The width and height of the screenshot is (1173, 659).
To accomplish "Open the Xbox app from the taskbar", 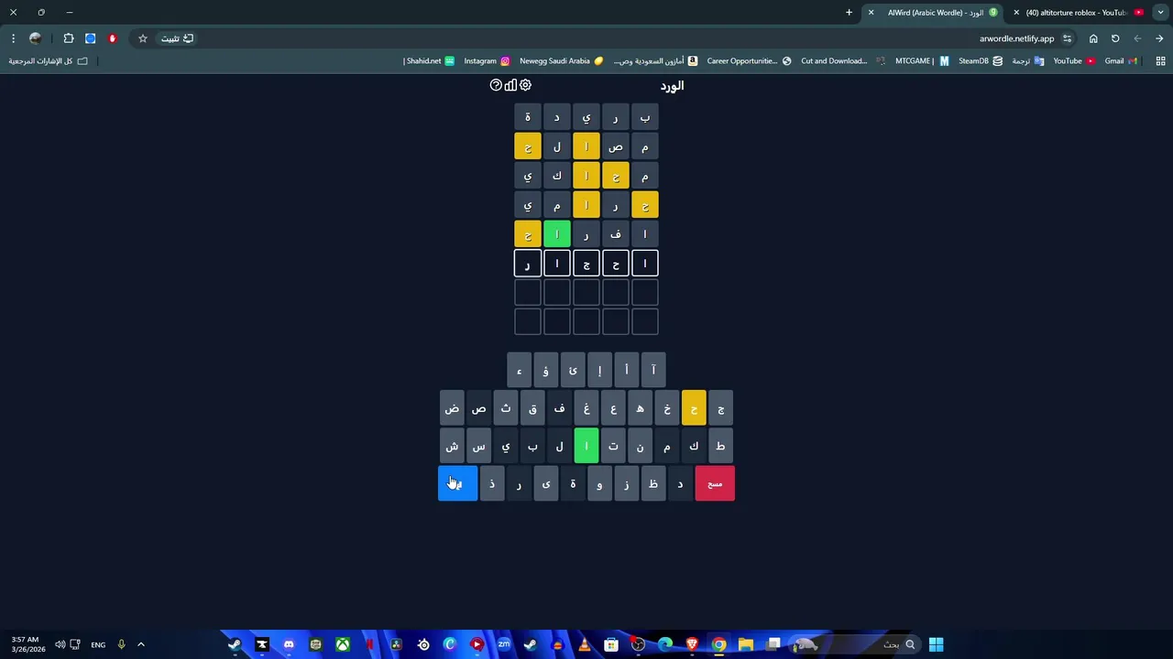I will point(343,644).
